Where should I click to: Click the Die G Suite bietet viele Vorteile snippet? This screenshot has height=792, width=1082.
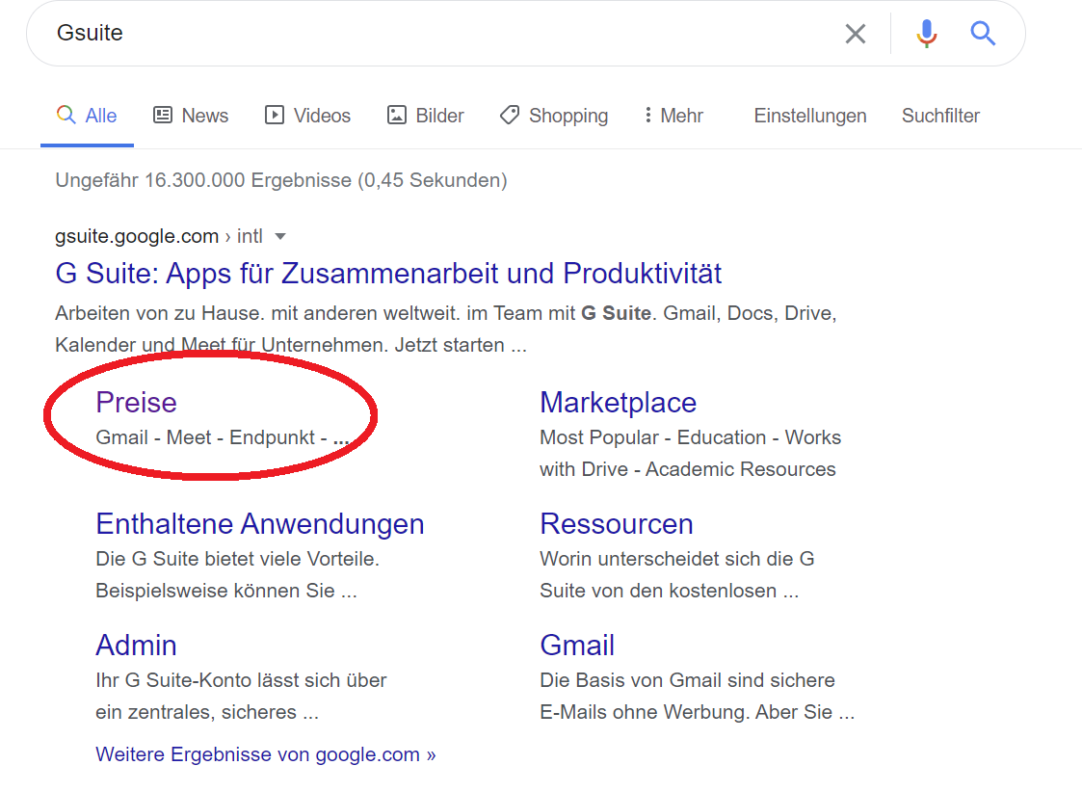point(237,574)
